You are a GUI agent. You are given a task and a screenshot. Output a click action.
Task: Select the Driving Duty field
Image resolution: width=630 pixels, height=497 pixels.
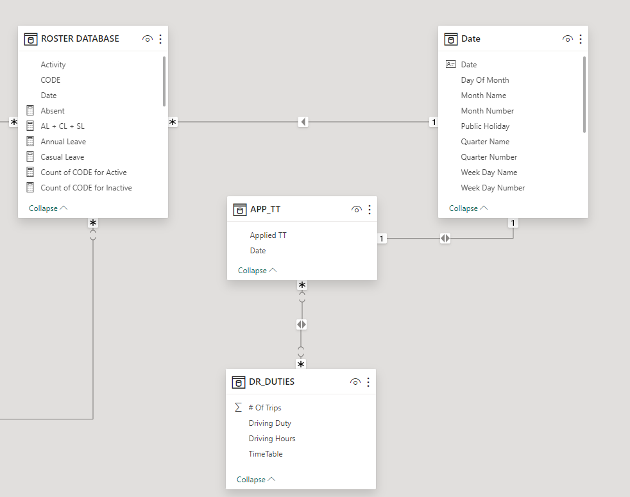coord(270,423)
